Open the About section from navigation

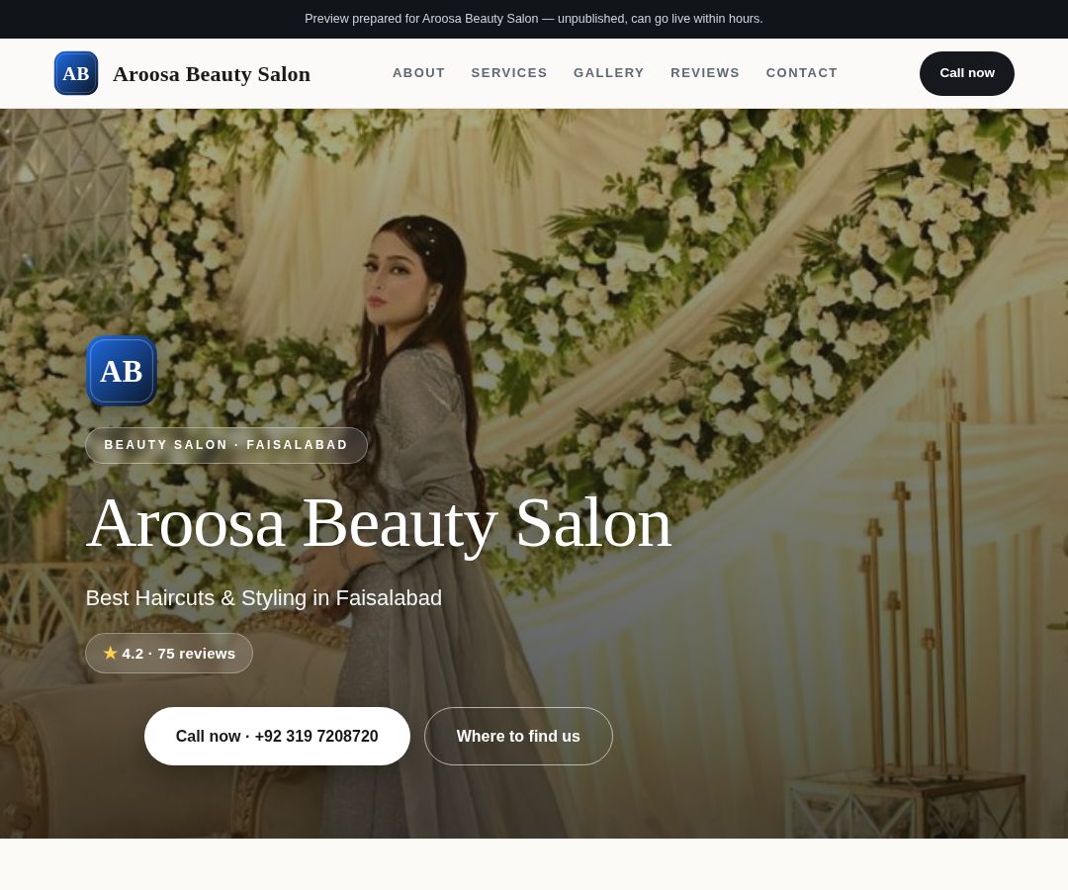coord(419,73)
